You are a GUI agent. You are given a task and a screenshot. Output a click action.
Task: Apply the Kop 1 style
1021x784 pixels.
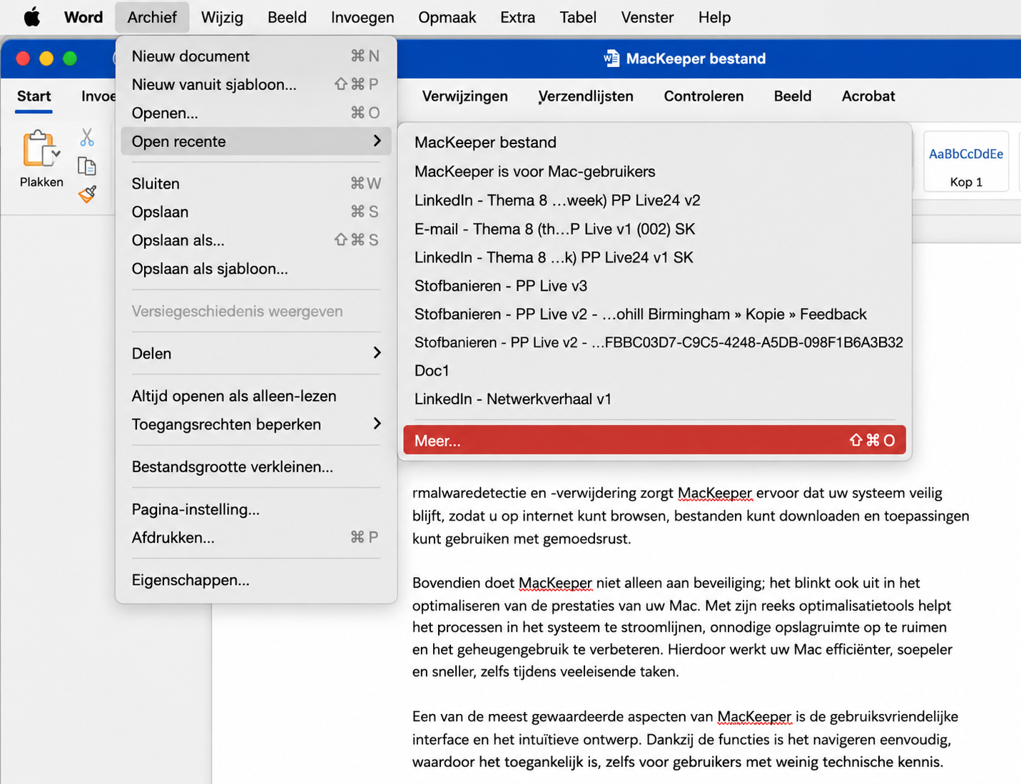966,162
